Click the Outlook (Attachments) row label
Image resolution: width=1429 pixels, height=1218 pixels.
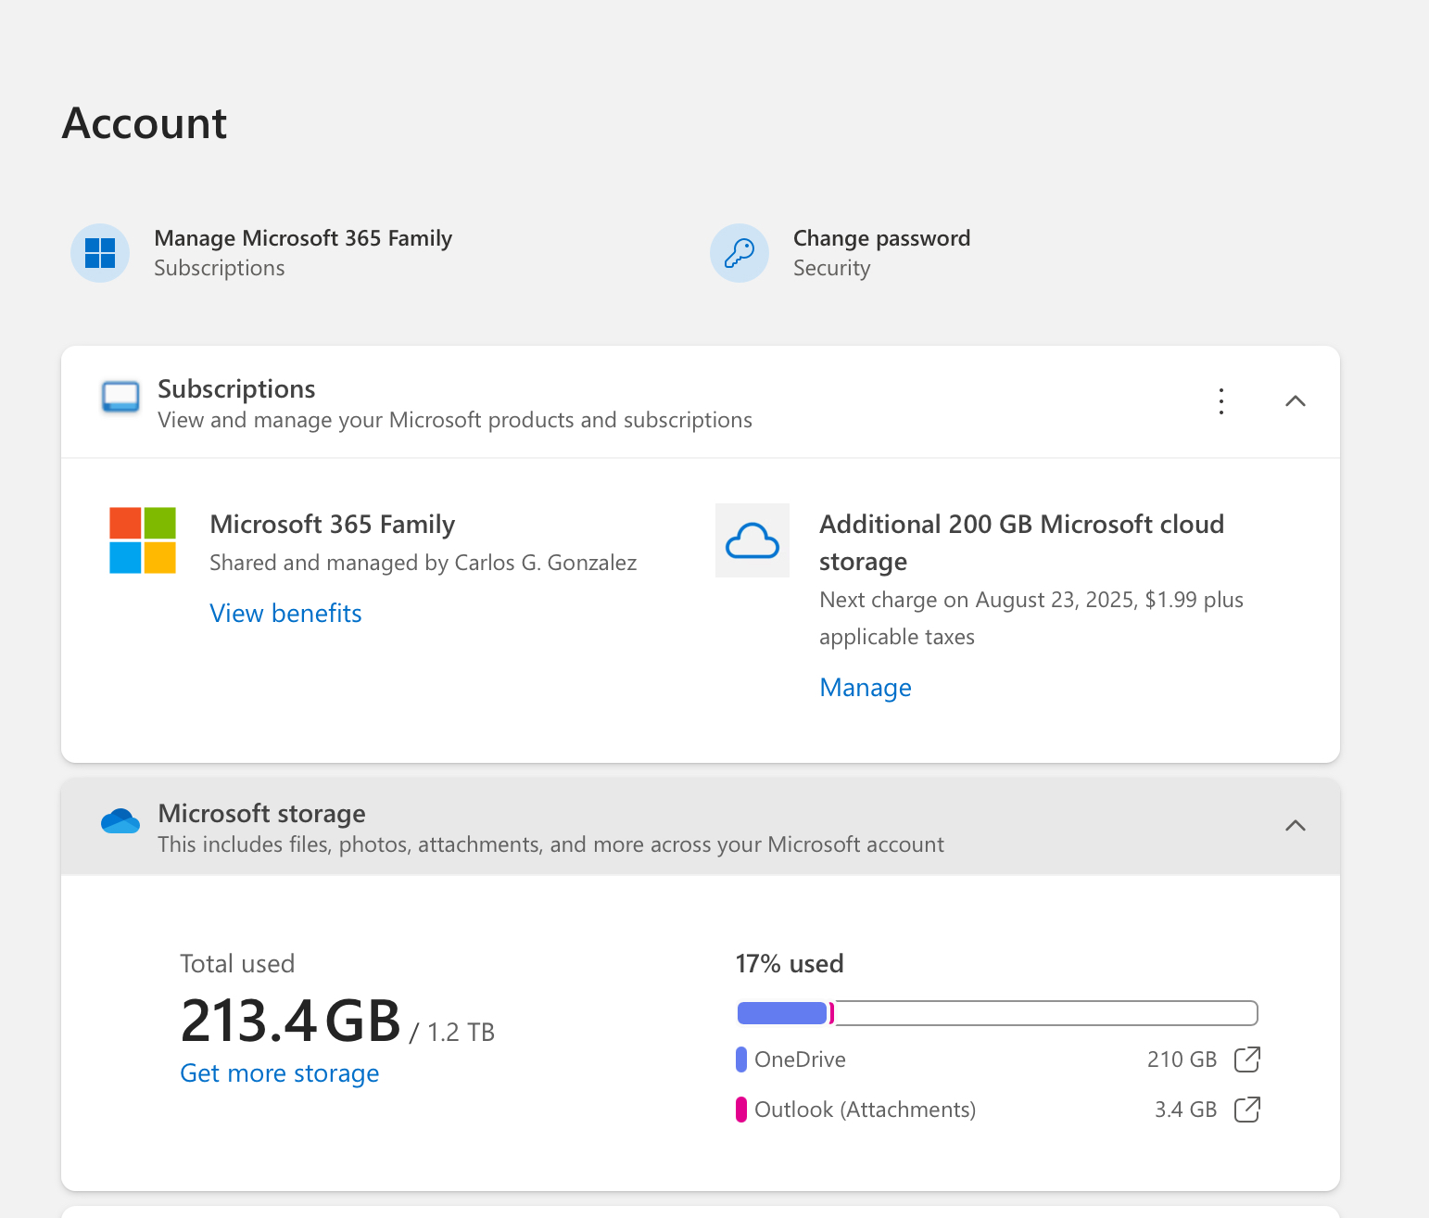[865, 1110]
